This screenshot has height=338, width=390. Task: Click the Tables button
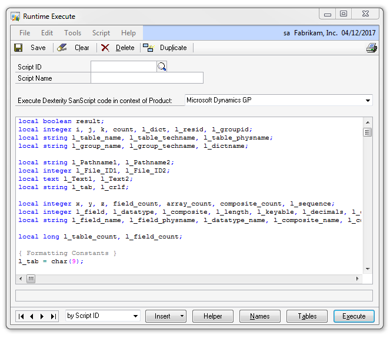pos(307,316)
